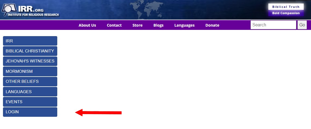Open the IRR sidebar button
Screen dimensions: 311x129
[30, 41]
